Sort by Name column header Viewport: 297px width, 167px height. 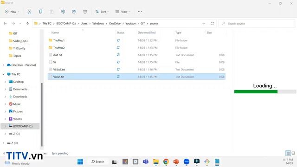click(x=55, y=32)
